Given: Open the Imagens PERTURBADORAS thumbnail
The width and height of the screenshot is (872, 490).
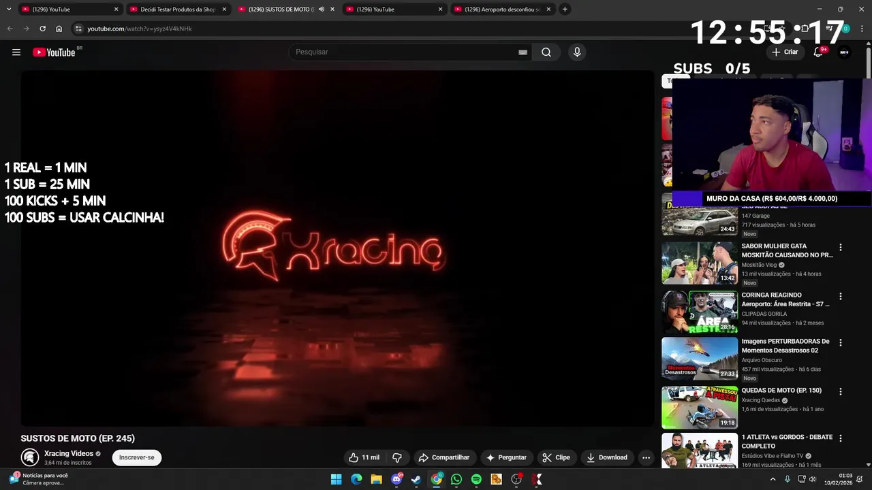Looking at the screenshot, I should click(700, 358).
